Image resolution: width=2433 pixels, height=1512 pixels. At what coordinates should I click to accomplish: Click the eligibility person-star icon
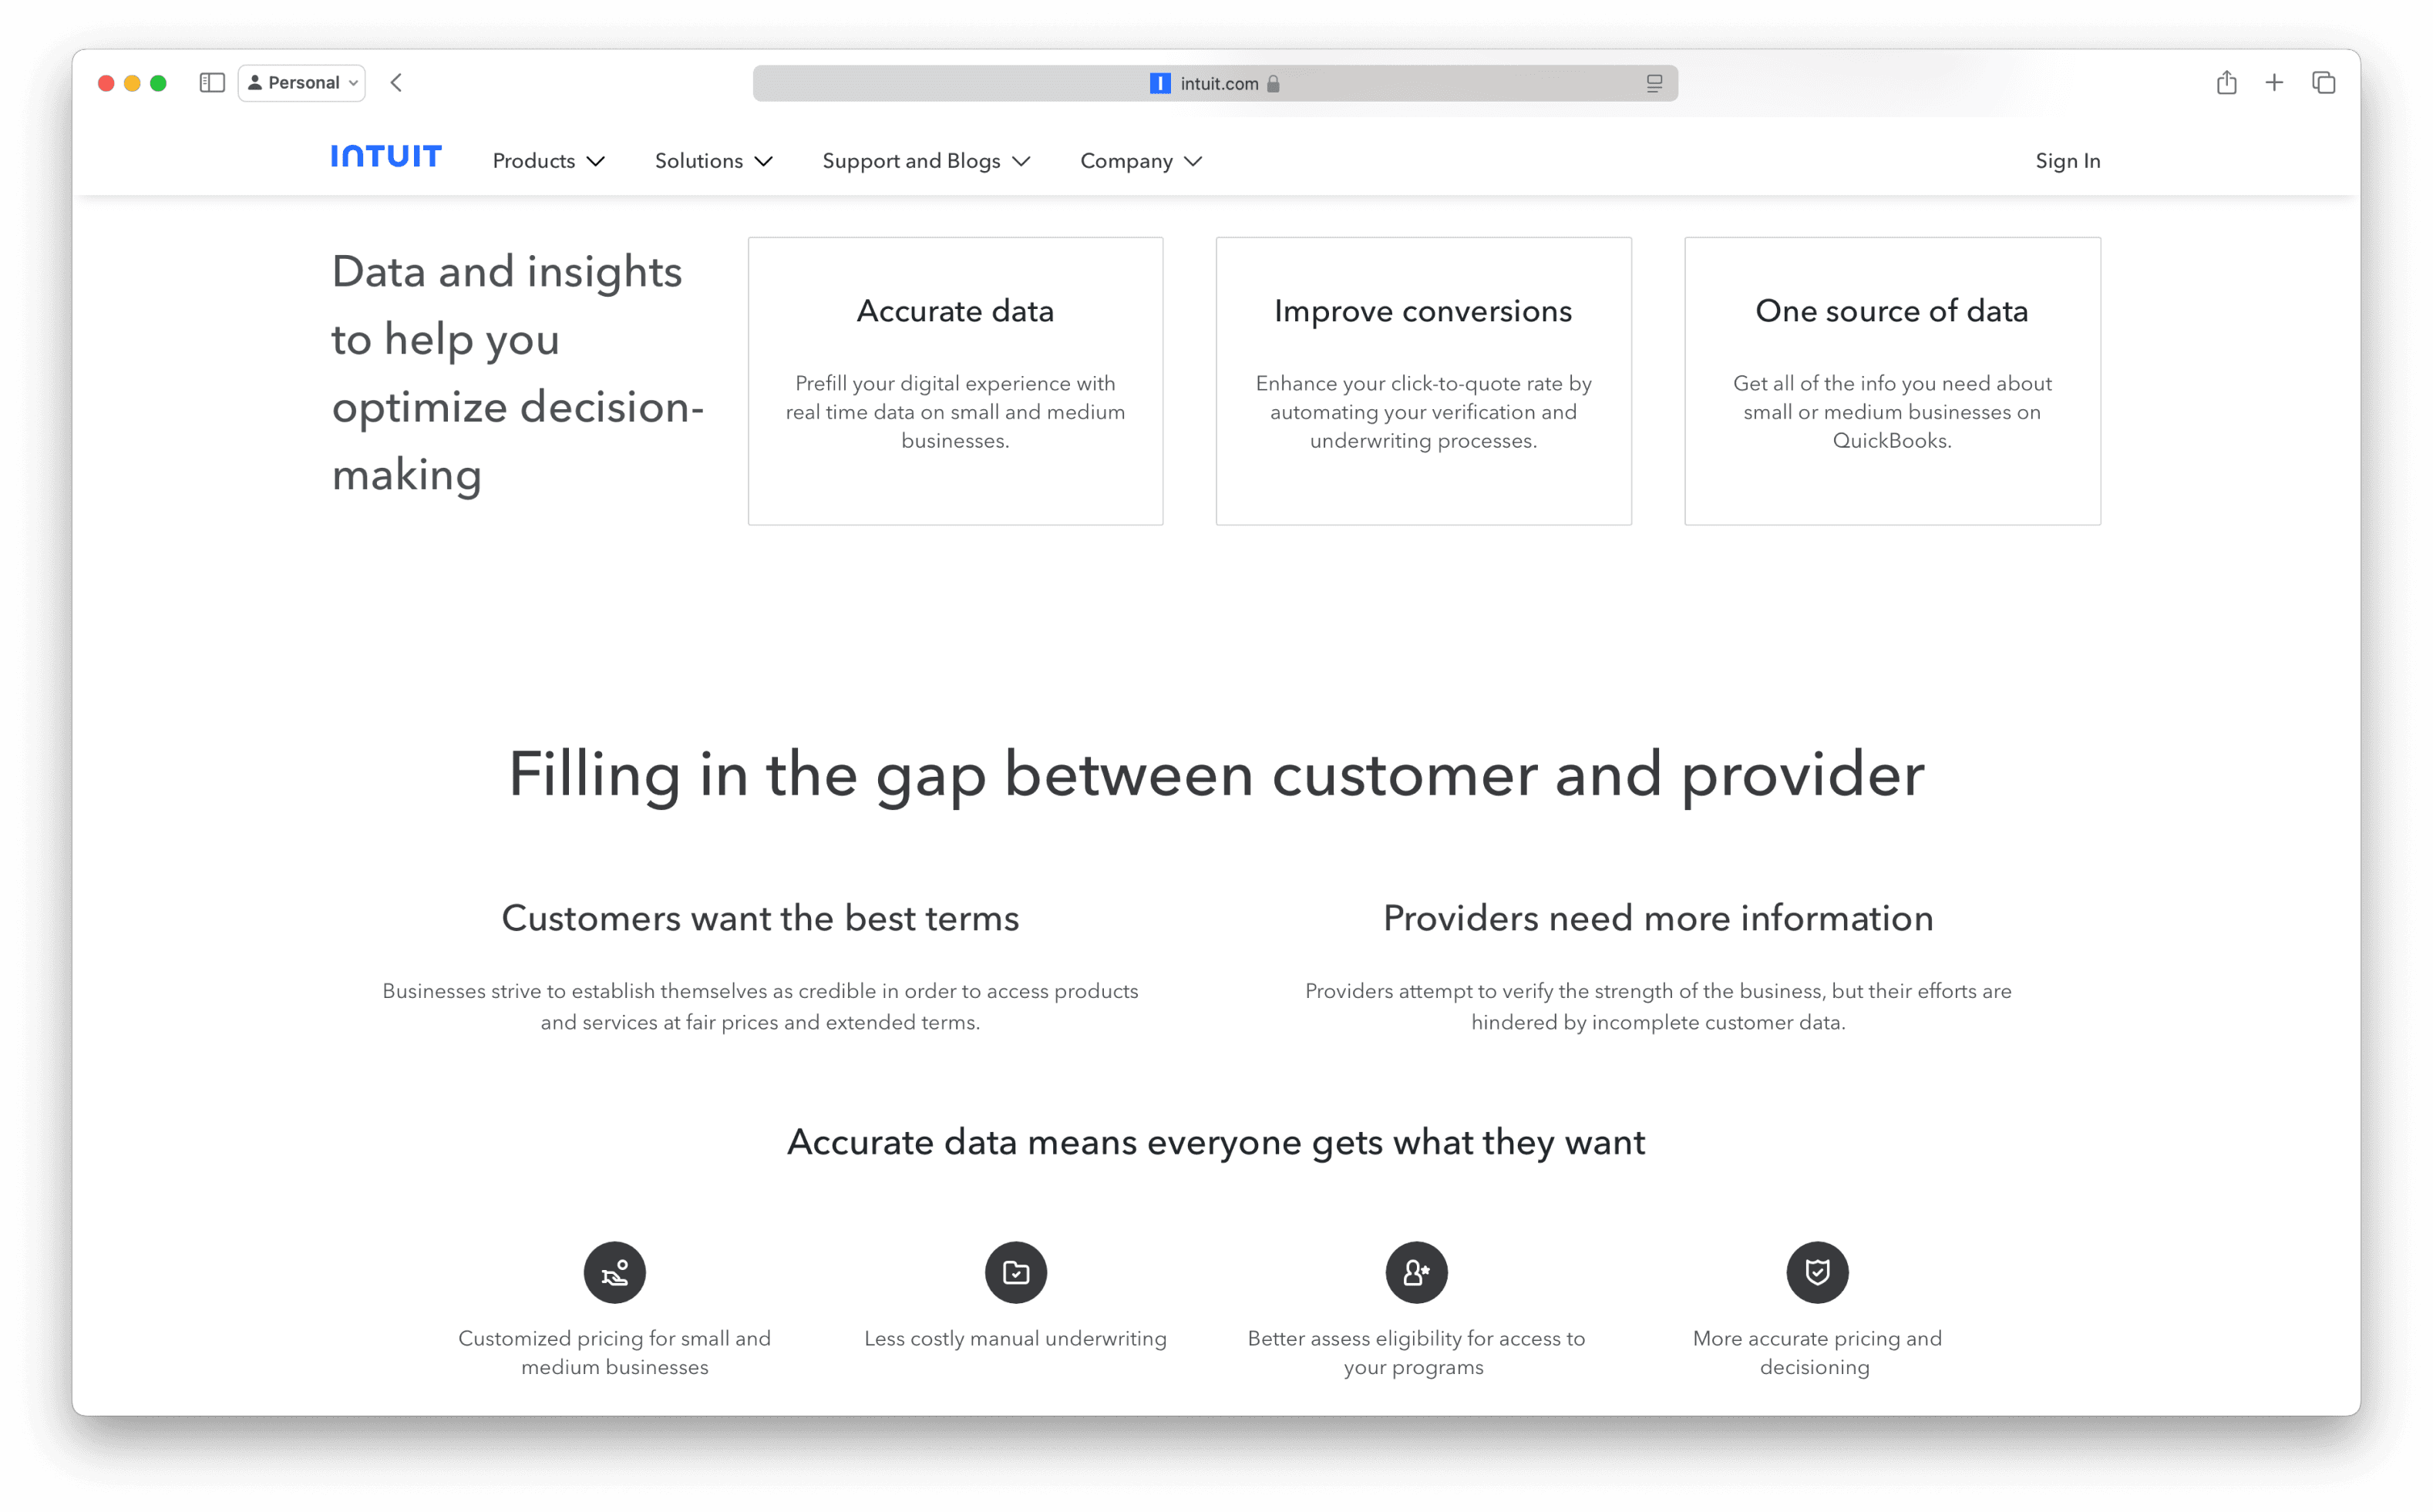click(1415, 1272)
